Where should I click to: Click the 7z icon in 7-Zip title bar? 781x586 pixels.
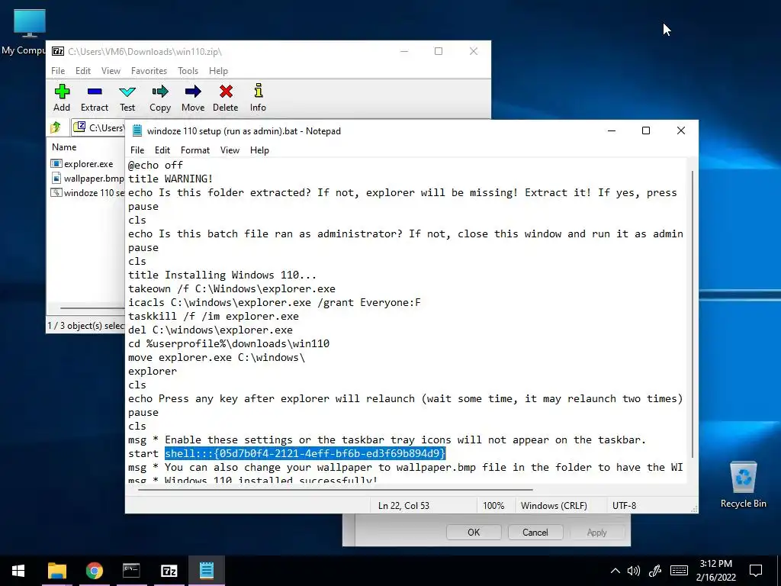pyautogui.click(x=58, y=51)
